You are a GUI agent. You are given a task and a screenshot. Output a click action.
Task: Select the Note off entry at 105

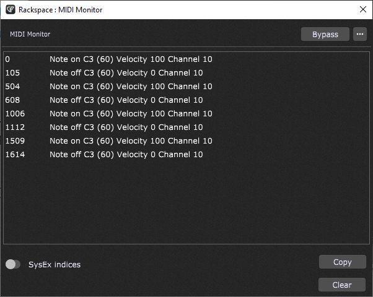(x=126, y=73)
